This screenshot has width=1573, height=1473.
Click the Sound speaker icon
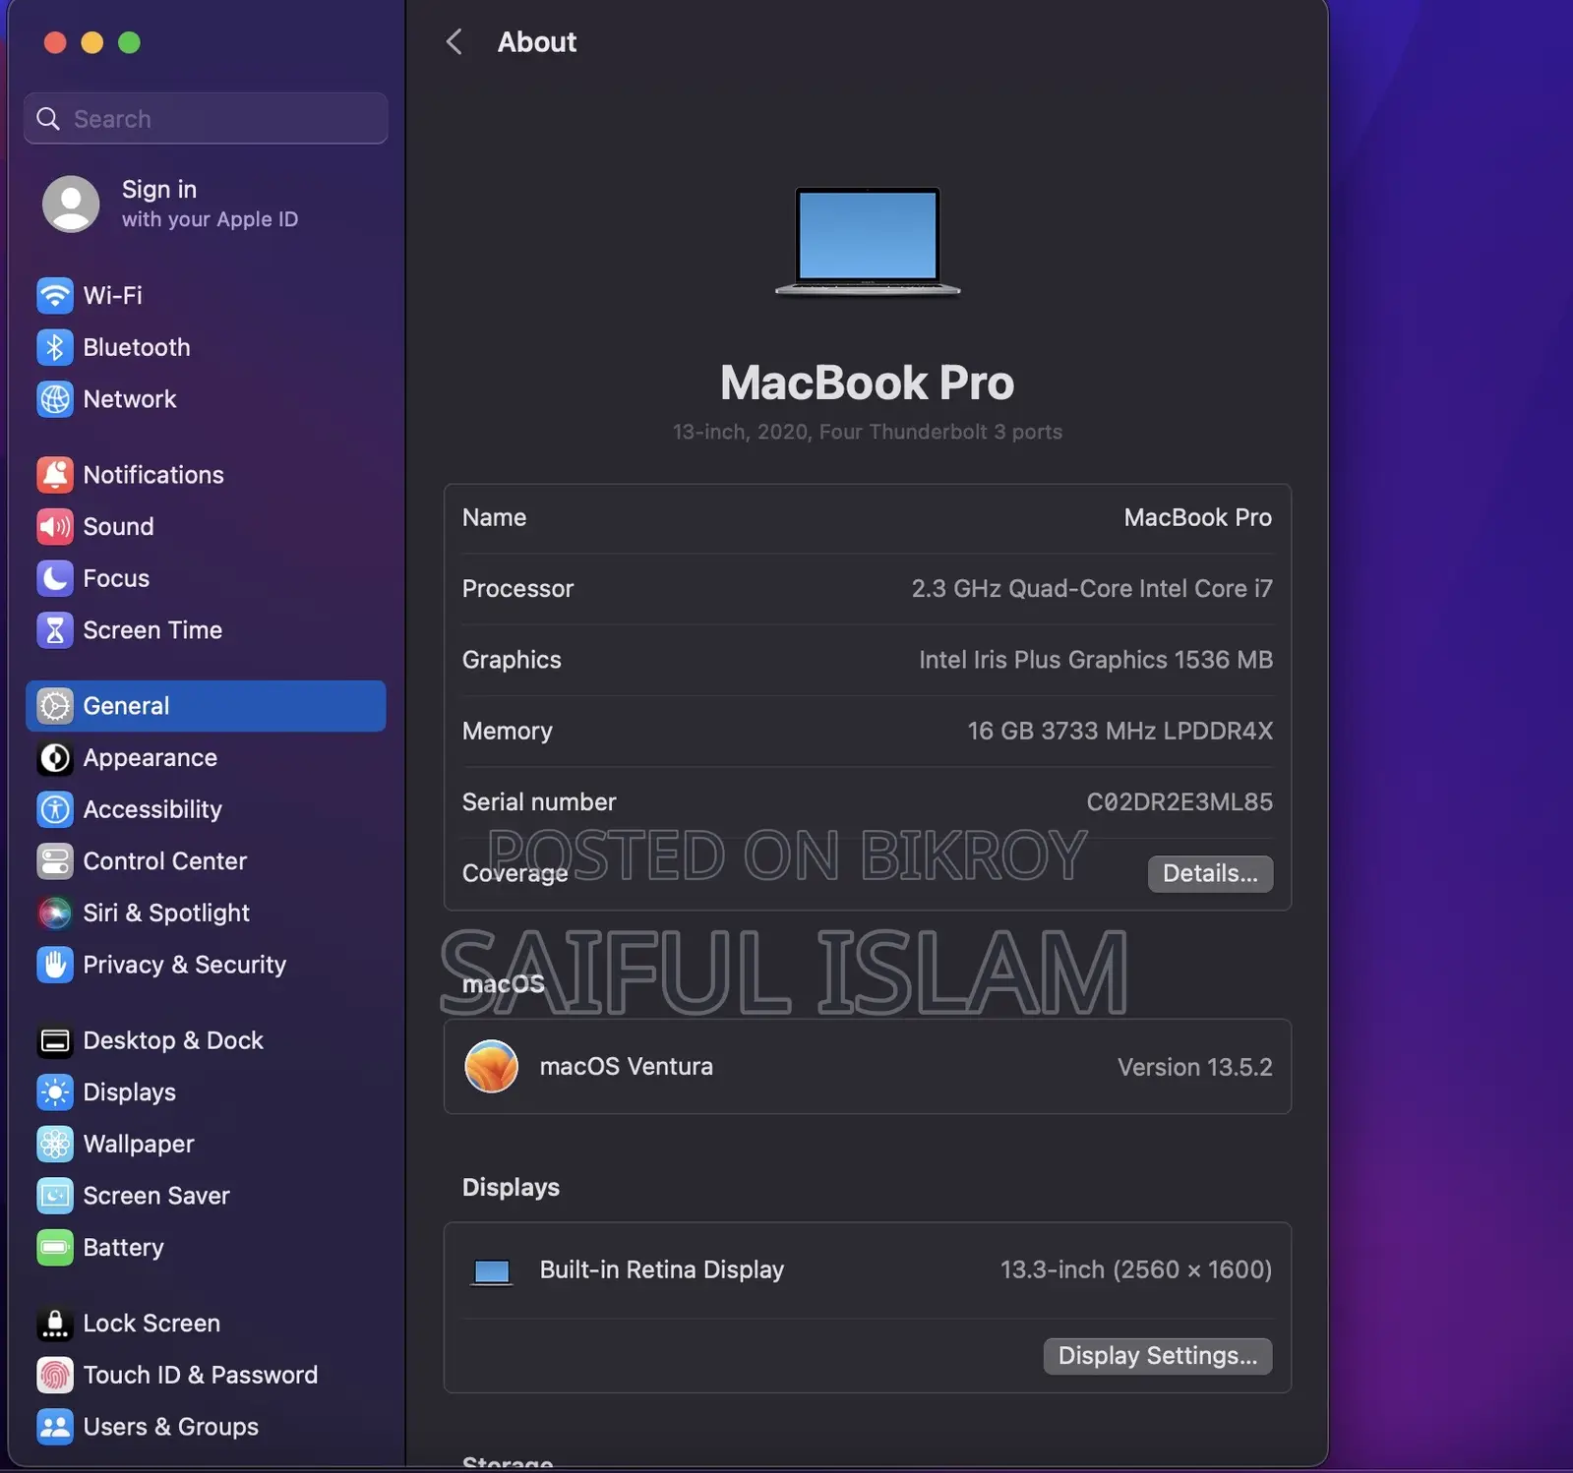(55, 527)
